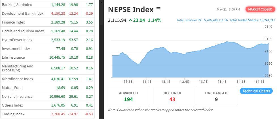277x119 pixels.
Task: Open the Microfinance Index row
Action: pyautogui.click(x=17, y=79)
